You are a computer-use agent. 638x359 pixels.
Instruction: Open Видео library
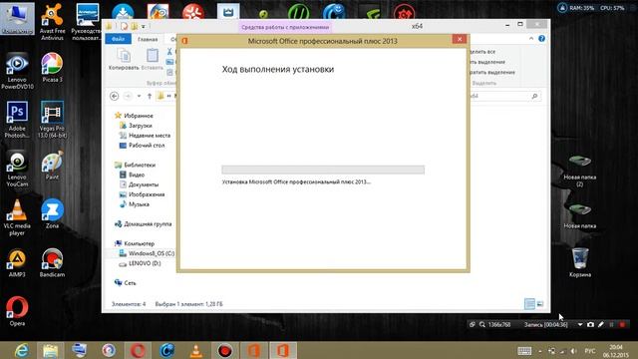tap(137, 175)
